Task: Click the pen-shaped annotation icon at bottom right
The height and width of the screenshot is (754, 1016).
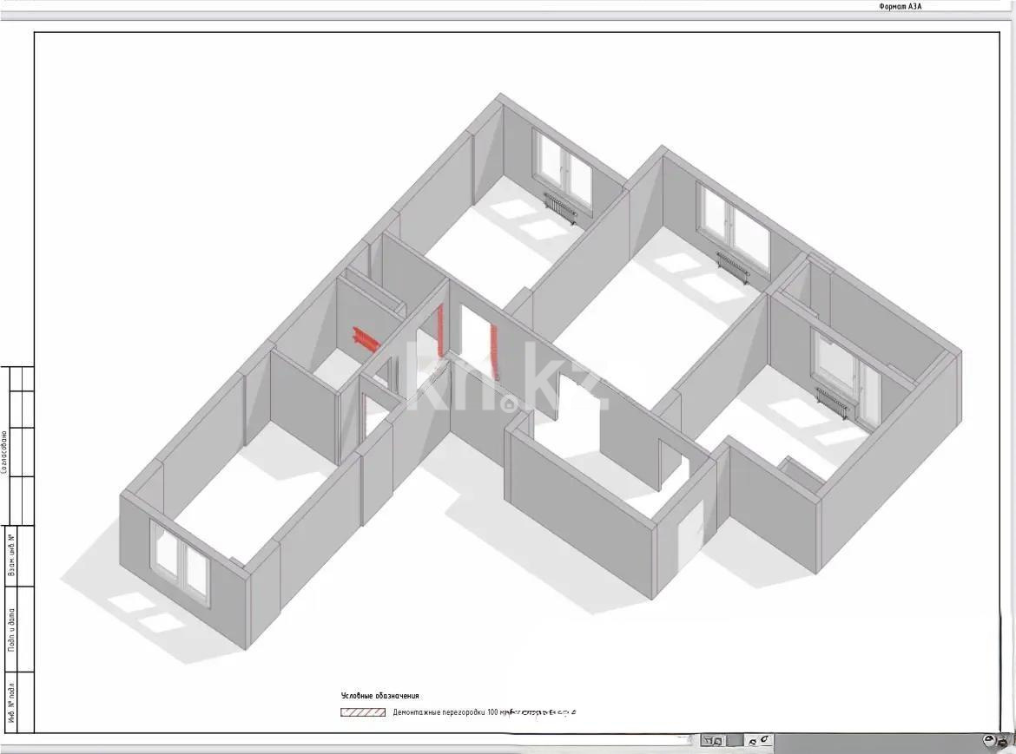Action: [762, 738]
